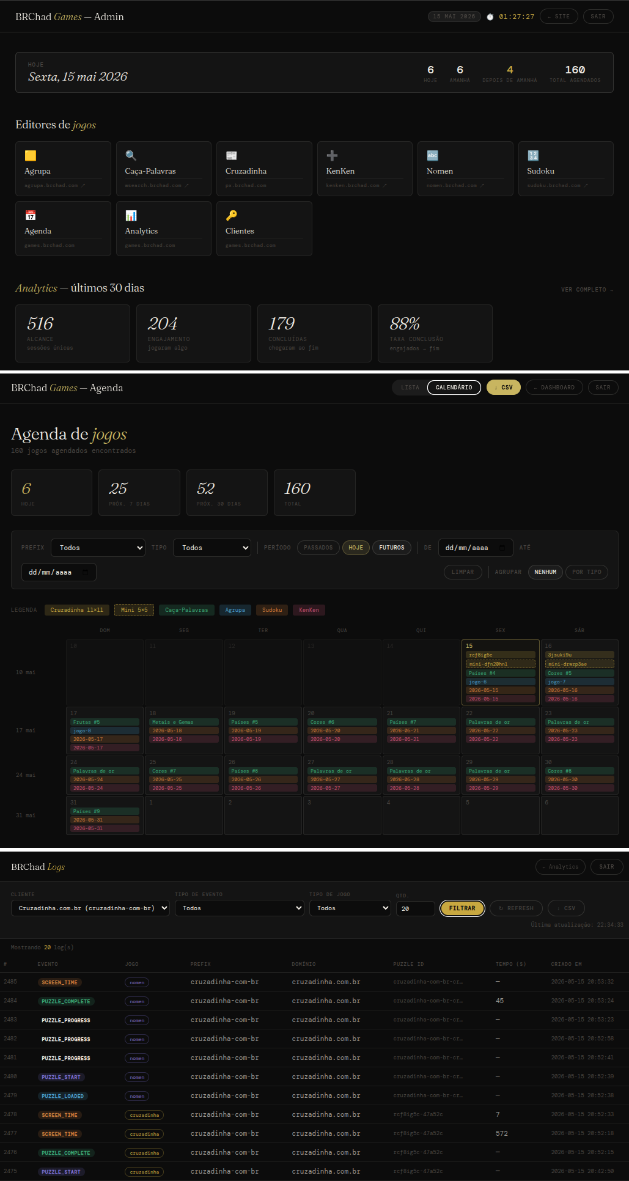The height and width of the screenshot is (1181, 629).
Task: Click the cruzadinha game tag in log 2478
Action: tap(144, 1115)
